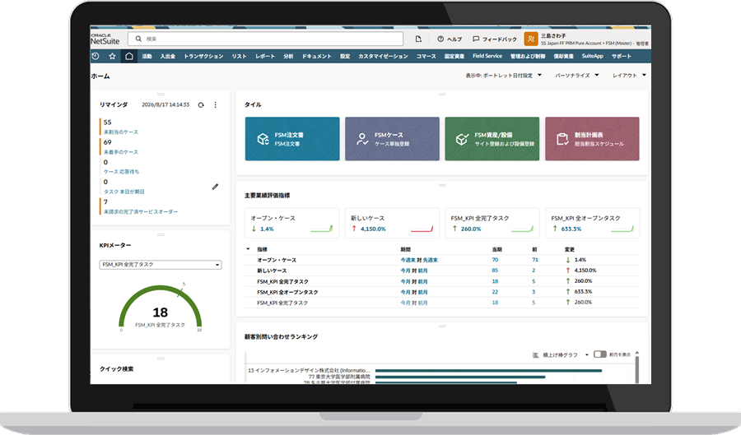Open the カスタマイゼーション menu
This screenshot has width=741, height=435.
(383, 56)
